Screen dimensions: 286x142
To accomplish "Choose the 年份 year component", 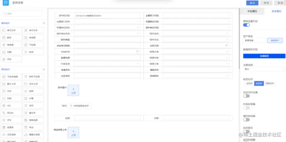I will [33, 127].
